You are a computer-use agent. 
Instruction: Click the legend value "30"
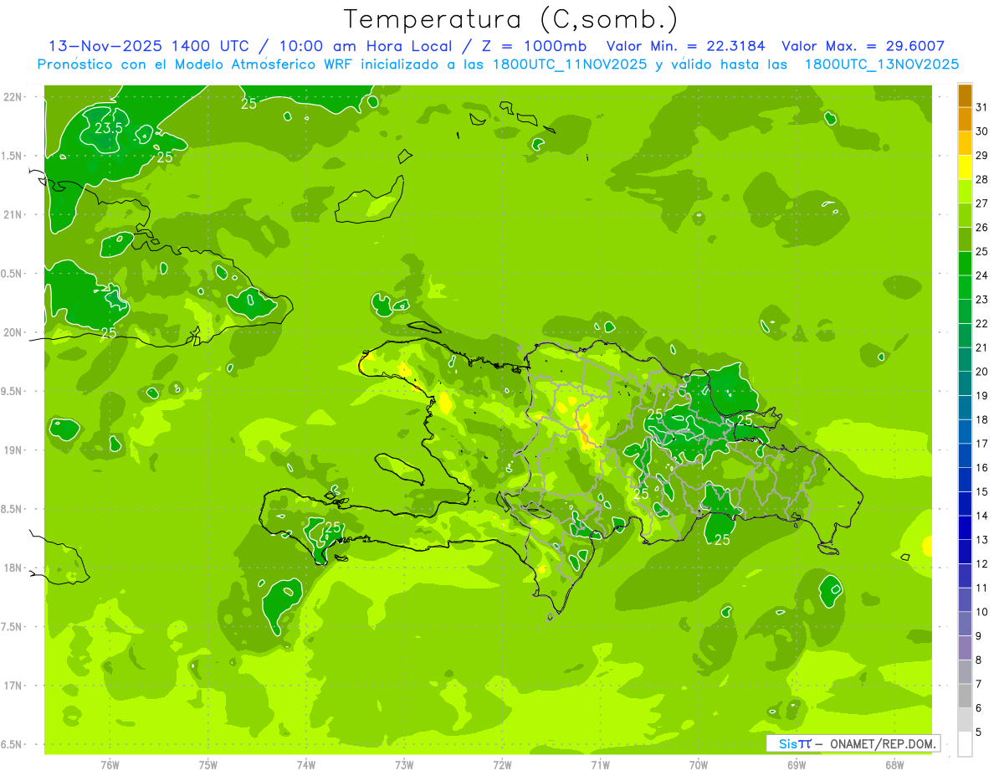pos(982,131)
